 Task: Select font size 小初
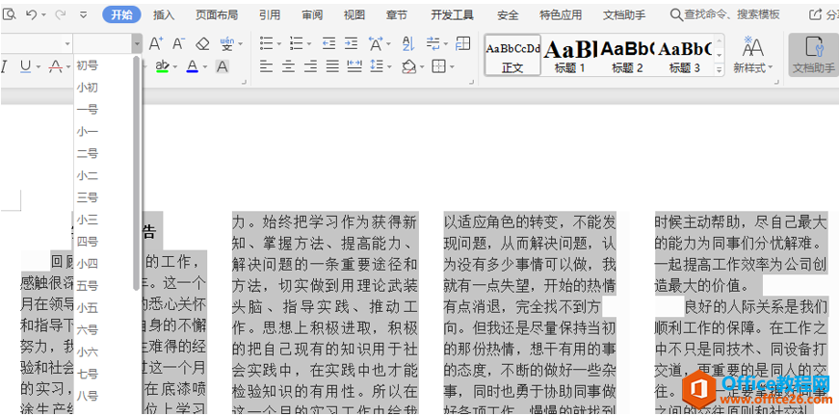[88, 88]
